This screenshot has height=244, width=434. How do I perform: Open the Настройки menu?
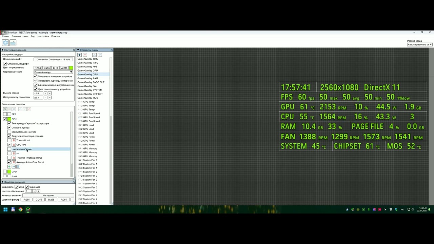click(x=43, y=36)
